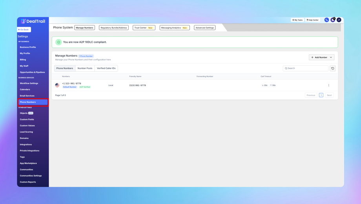The width and height of the screenshot is (361, 204).
Task: Click the Numbers column header
Action: click(x=66, y=77)
